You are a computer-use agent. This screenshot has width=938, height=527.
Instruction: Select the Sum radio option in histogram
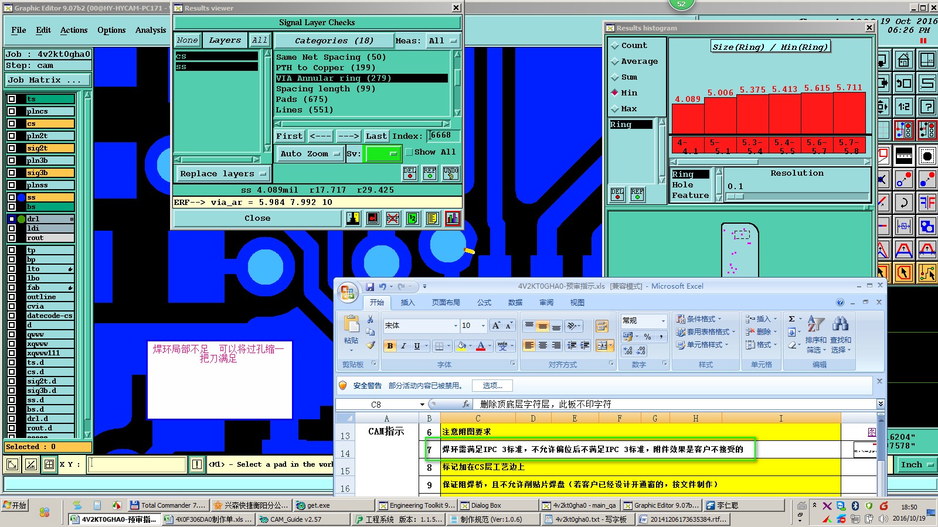tap(615, 77)
